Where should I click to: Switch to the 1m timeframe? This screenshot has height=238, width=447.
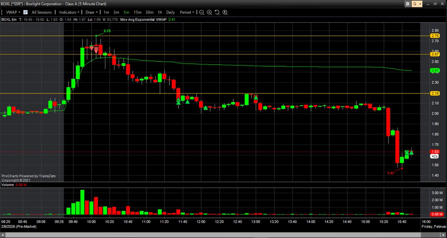106,12
